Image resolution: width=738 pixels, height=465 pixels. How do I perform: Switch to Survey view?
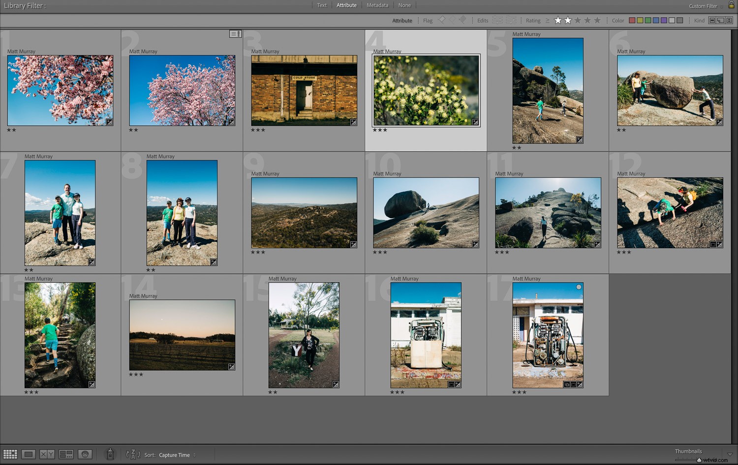(x=66, y=454)
